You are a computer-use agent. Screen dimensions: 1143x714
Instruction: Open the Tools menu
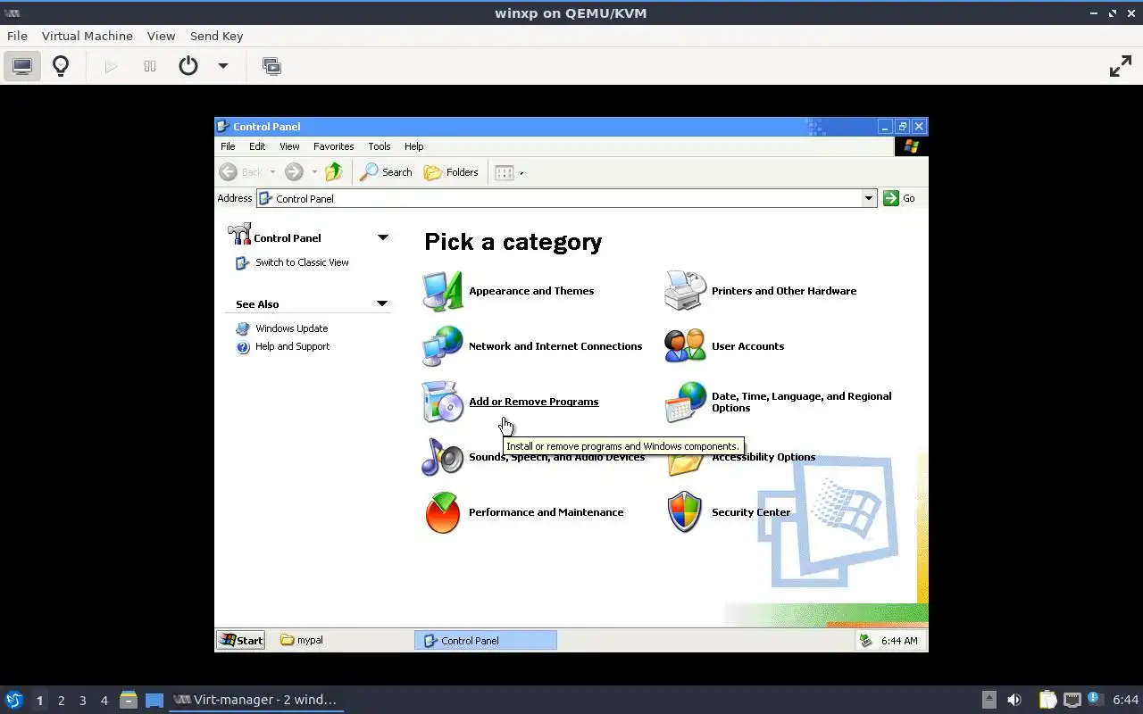click(x=380, y=146)
